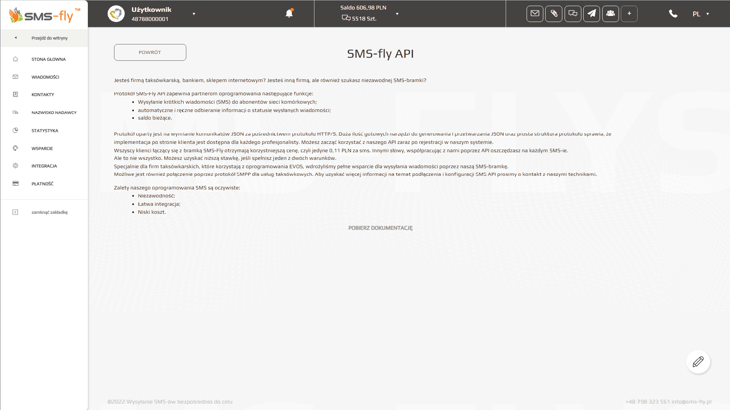Open notifications bell
Screen dimensions: 730x410
pos(289,14)
